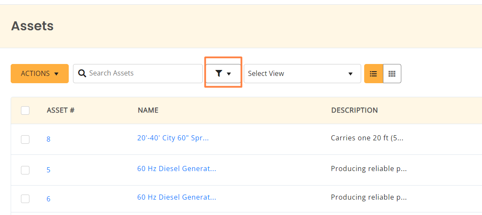The height and width of the screenshot is (215, 482).
Task: Switch to grid view layout
Action: 392,74
